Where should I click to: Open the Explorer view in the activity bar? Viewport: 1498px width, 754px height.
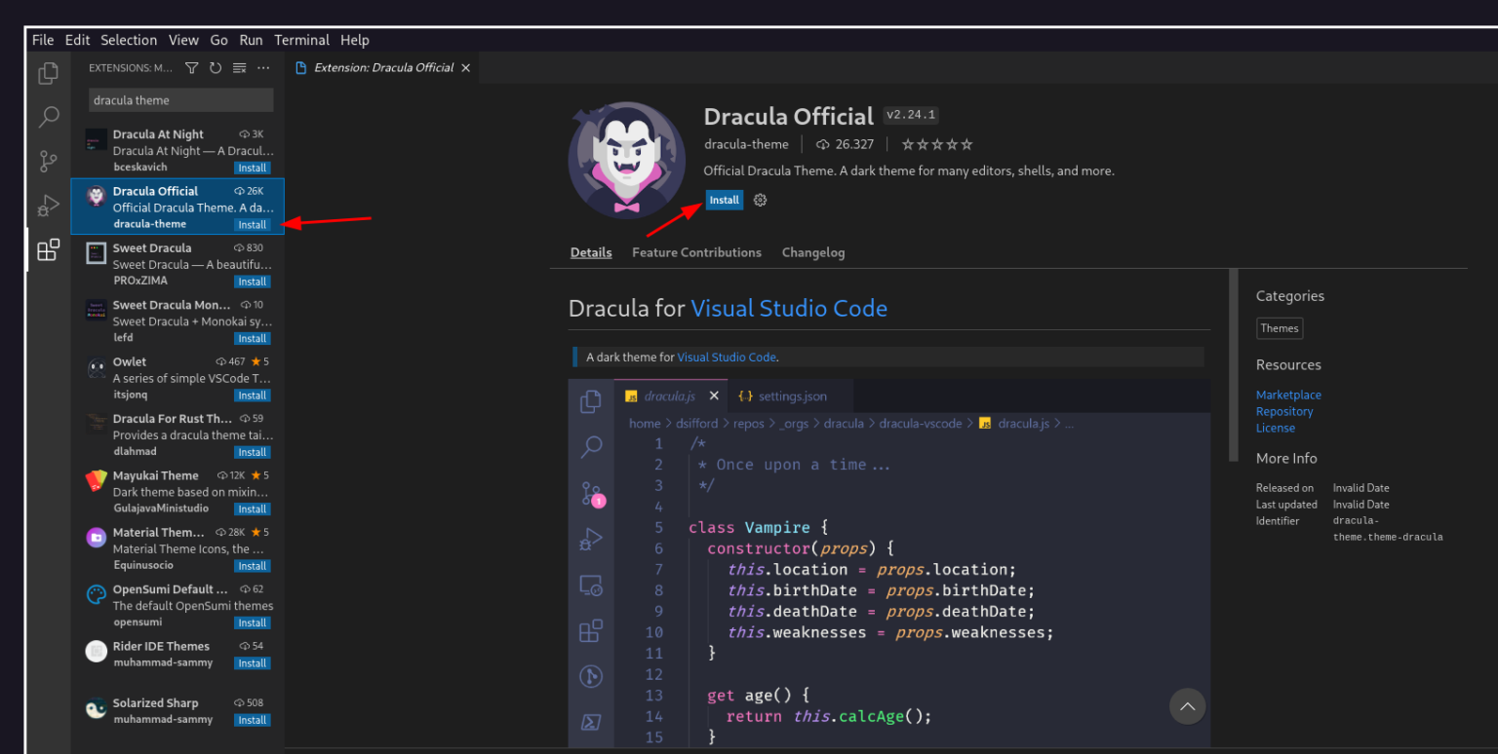point(48,72)
